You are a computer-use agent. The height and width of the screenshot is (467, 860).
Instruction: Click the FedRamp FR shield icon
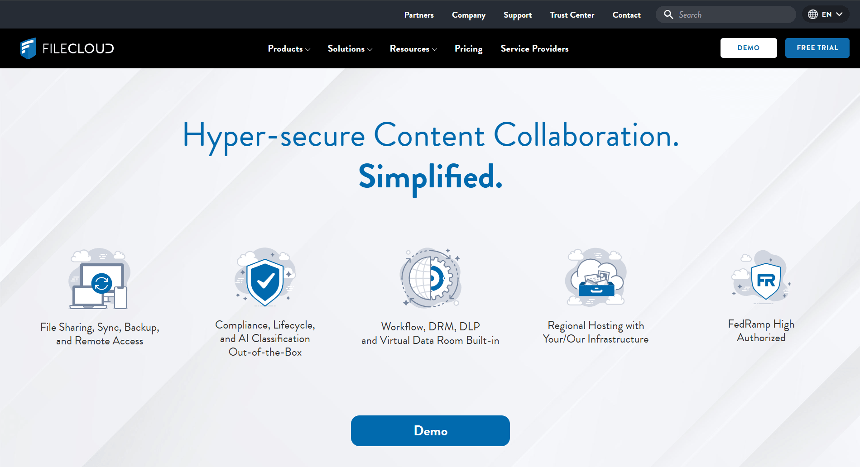tap(761, 276)
